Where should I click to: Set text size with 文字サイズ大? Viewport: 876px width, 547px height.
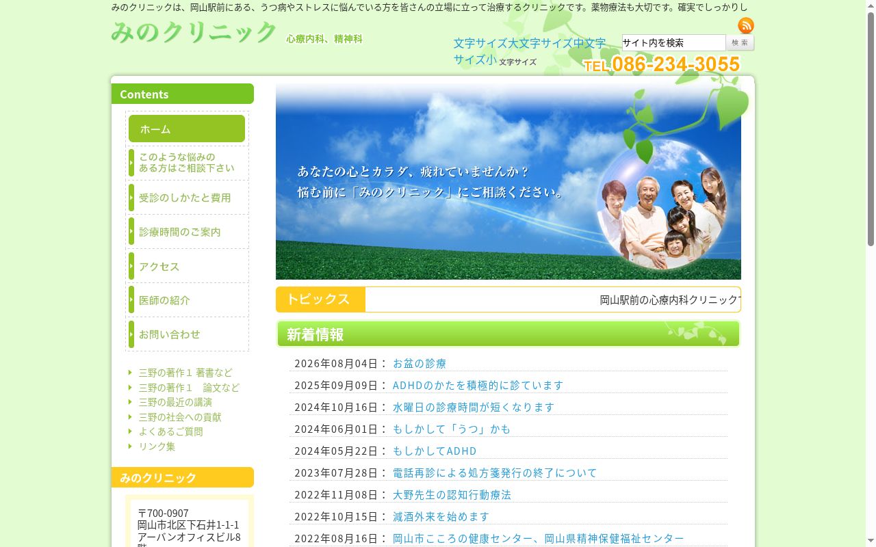pos(487,43)
